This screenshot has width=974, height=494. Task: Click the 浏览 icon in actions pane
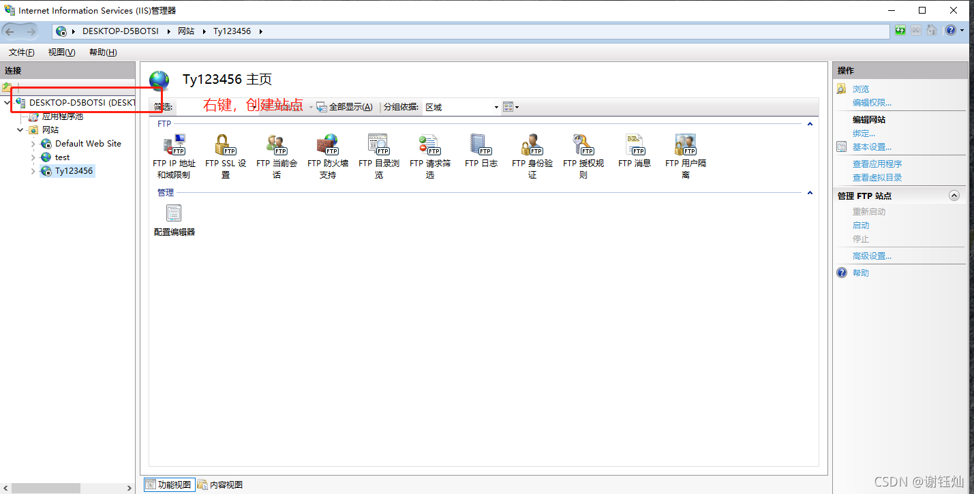coord(842,89)
